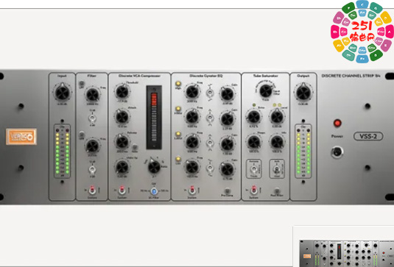Image resolution: width=394 pixels, height=267 pixels.
Task: Click the lower Freq knob in Filter section
Action: point(93,146)
